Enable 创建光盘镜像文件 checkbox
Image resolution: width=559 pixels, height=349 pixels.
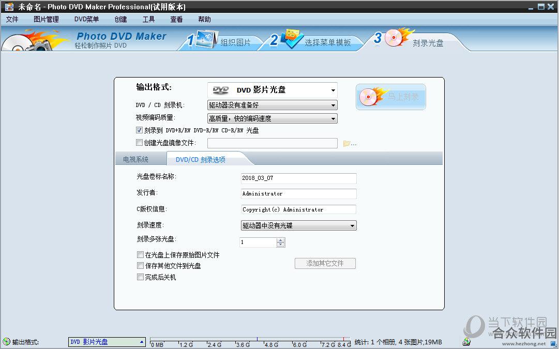139,143
